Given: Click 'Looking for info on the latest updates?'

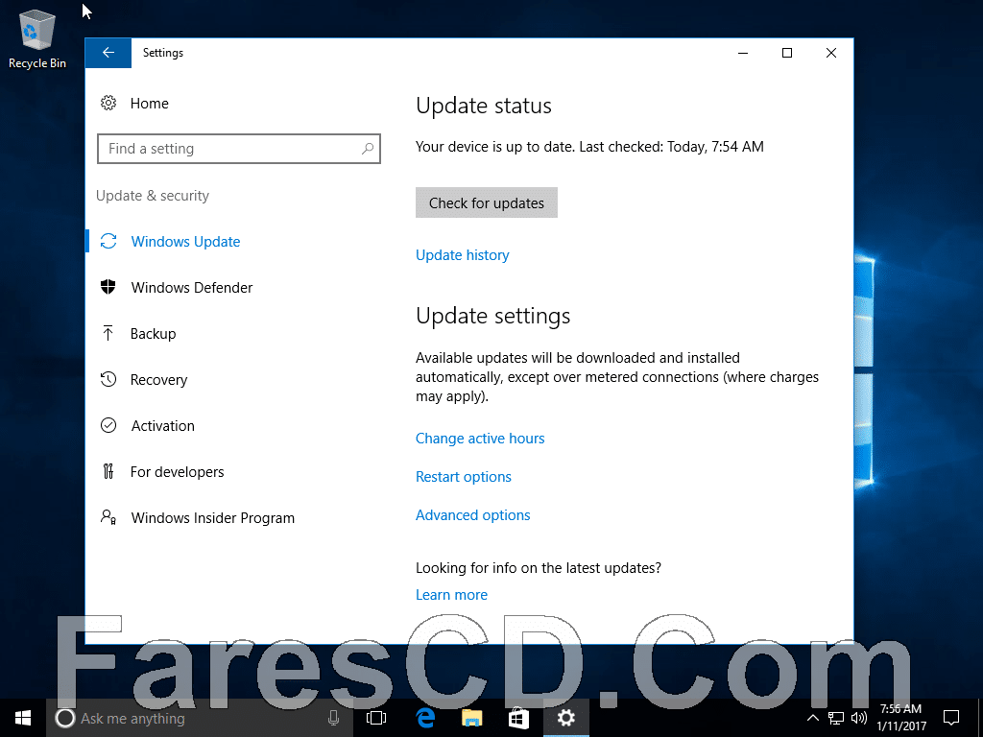Looking at the screenshot, I should pyautogui.click(x=539, y=568).
